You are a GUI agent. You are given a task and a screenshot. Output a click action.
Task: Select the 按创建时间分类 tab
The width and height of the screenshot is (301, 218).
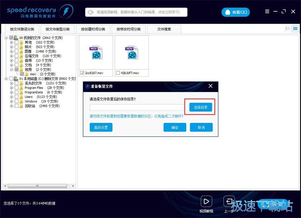click(x=93, y=29)
